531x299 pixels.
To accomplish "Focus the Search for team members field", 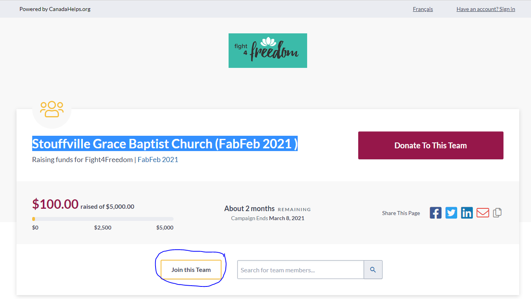I will [x=300, y=270].
